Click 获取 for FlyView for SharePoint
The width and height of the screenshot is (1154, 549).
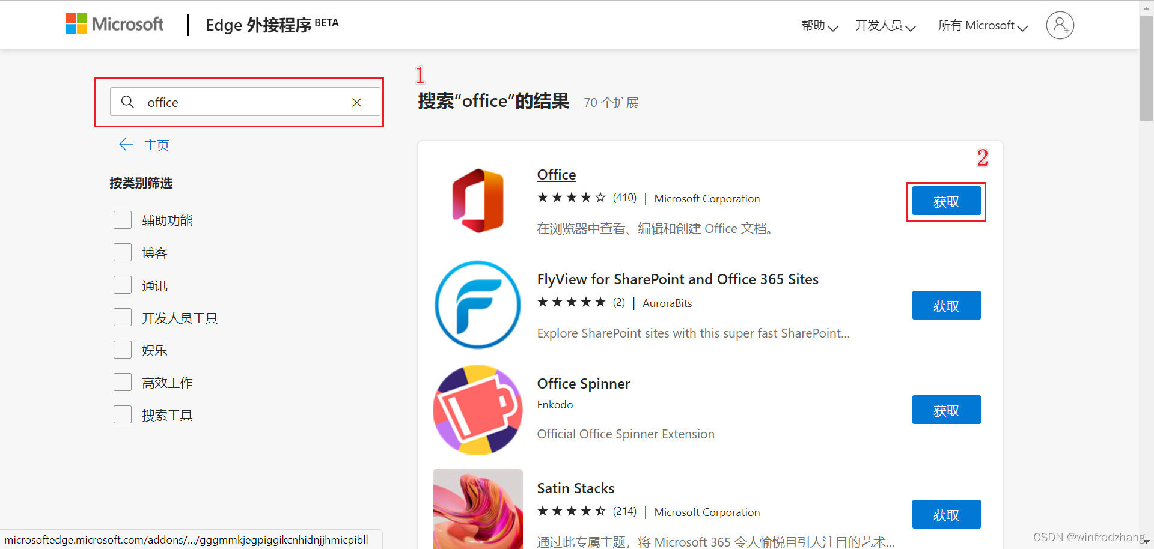coord(946,306)
